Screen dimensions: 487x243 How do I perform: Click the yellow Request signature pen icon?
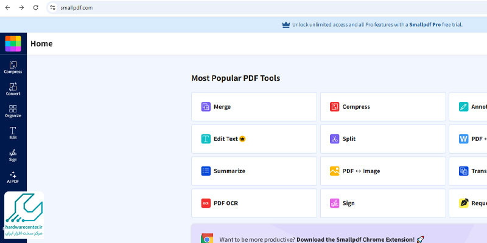pyautogui.click(x=464, y=204)
